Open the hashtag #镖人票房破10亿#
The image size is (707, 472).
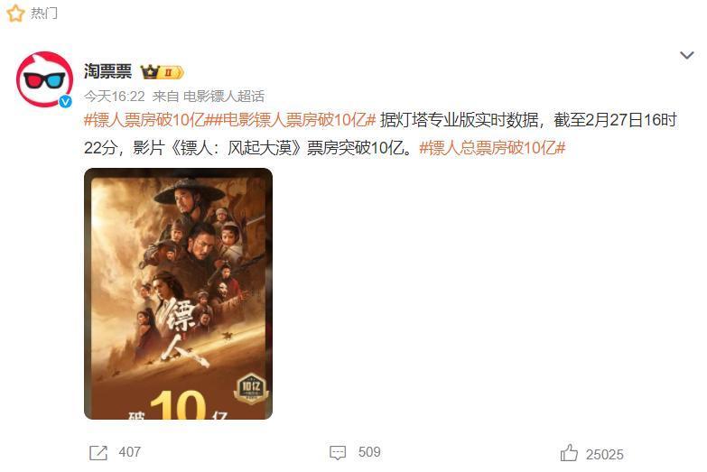145,120
